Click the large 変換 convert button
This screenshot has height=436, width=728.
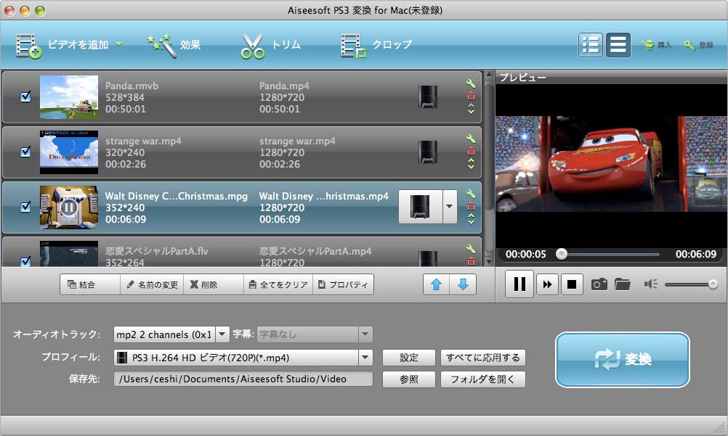pos(622,360)
